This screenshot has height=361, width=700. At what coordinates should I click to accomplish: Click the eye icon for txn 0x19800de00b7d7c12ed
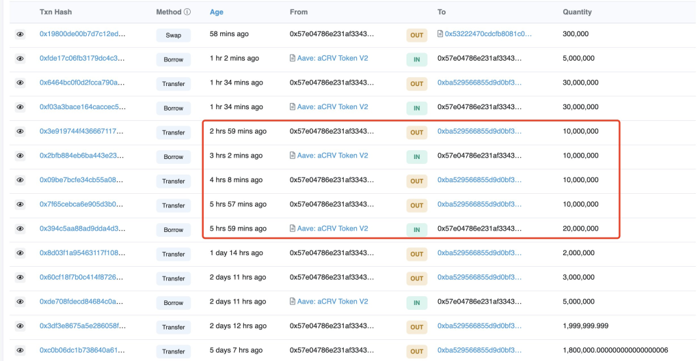tap(20, 34)
